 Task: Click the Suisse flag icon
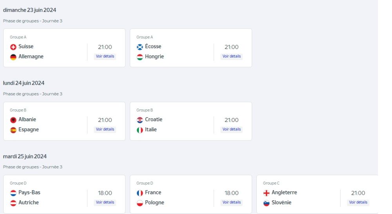[13, 47]
